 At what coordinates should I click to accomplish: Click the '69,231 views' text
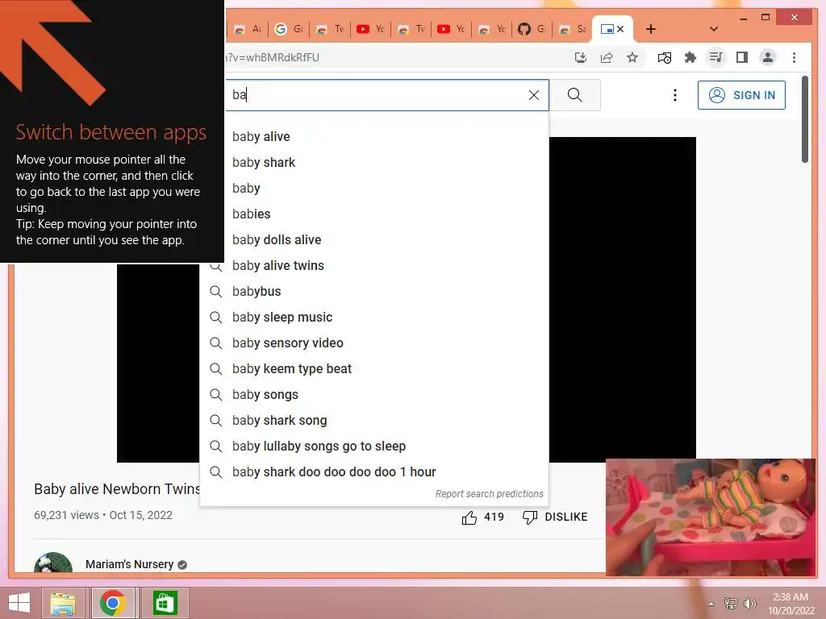click(x=66, y=515)
